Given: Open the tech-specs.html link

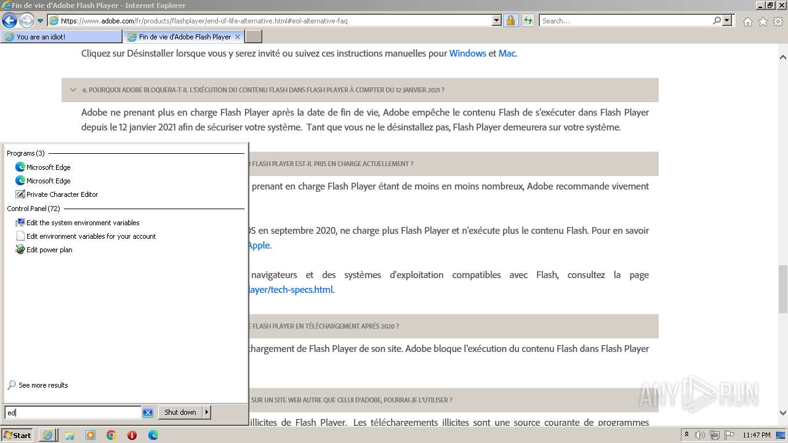Looking at the screenshot, I should pyautogui.click(x=291, y=290).
